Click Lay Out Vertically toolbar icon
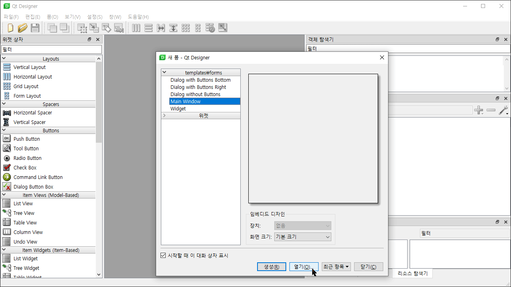The height and width of the screenshot is (287, 511). click(x=149, y=28)
